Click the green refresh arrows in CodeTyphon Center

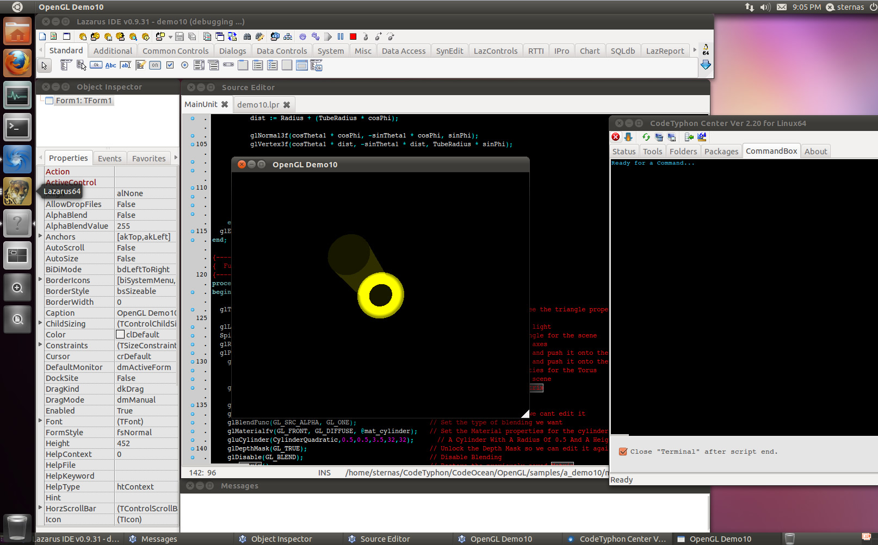tap(646, 137)
